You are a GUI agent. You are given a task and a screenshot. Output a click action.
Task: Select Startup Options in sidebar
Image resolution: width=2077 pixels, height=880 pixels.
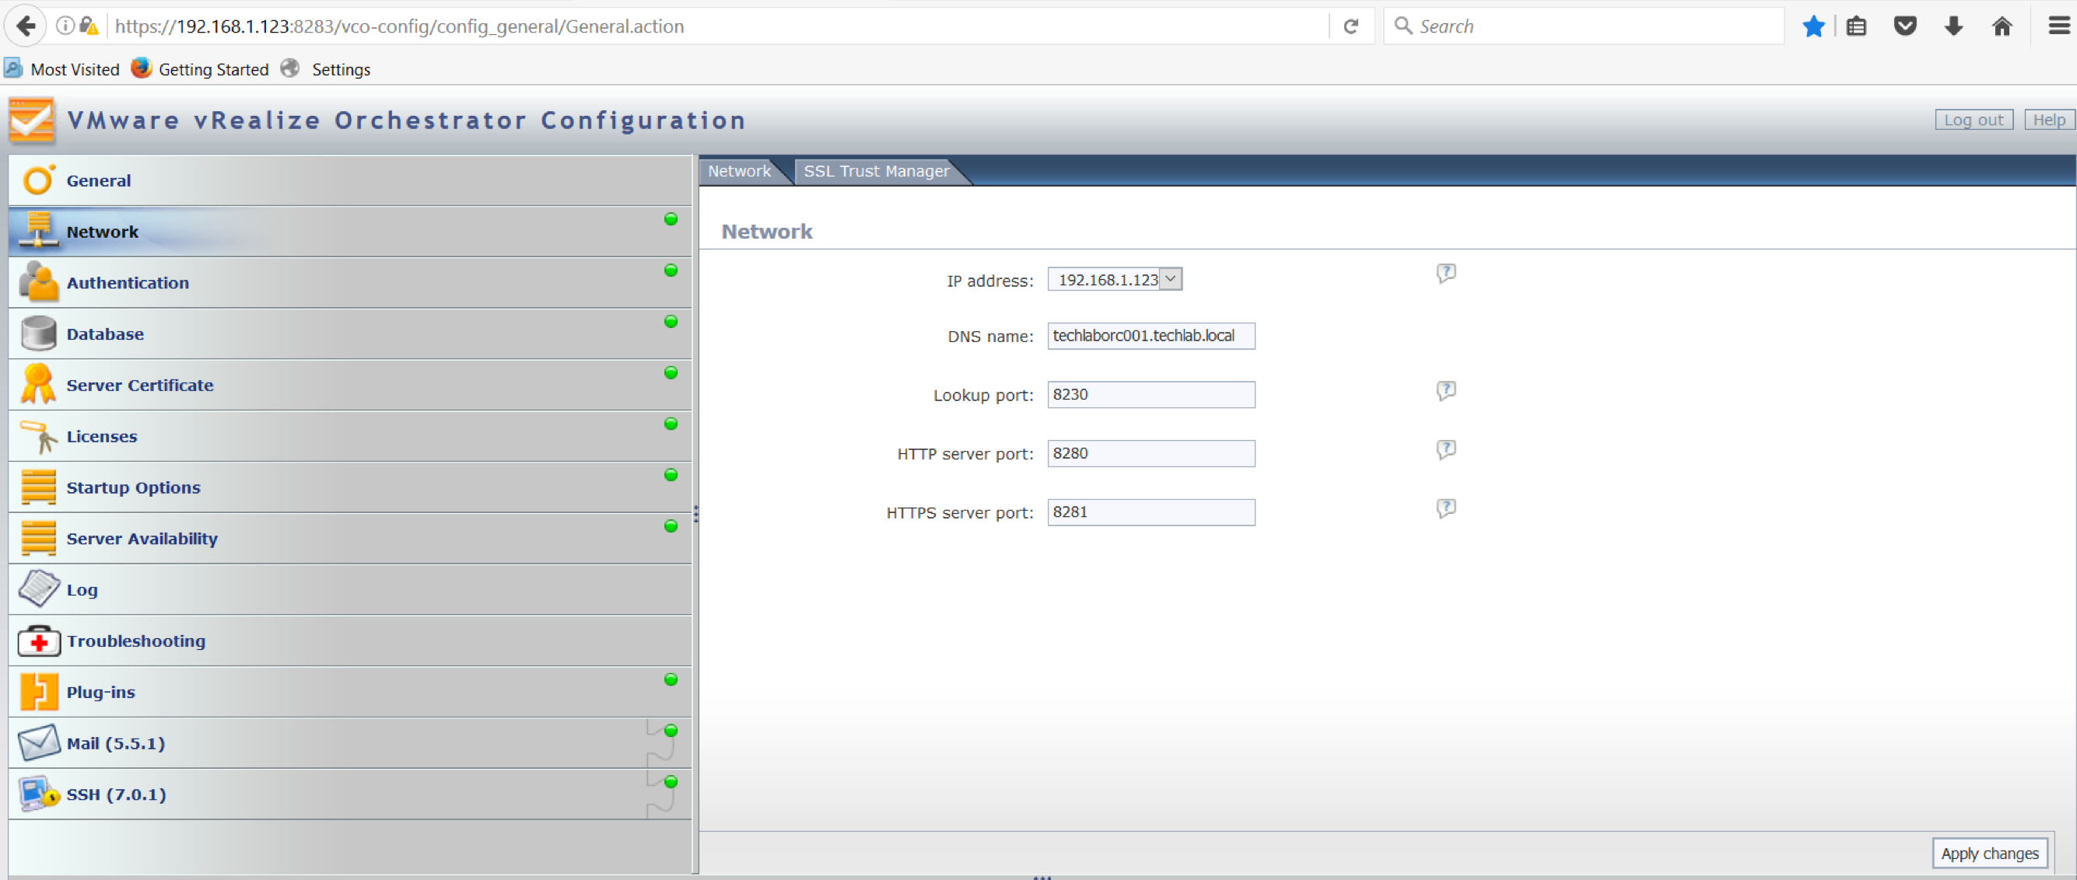pos(350,487)
